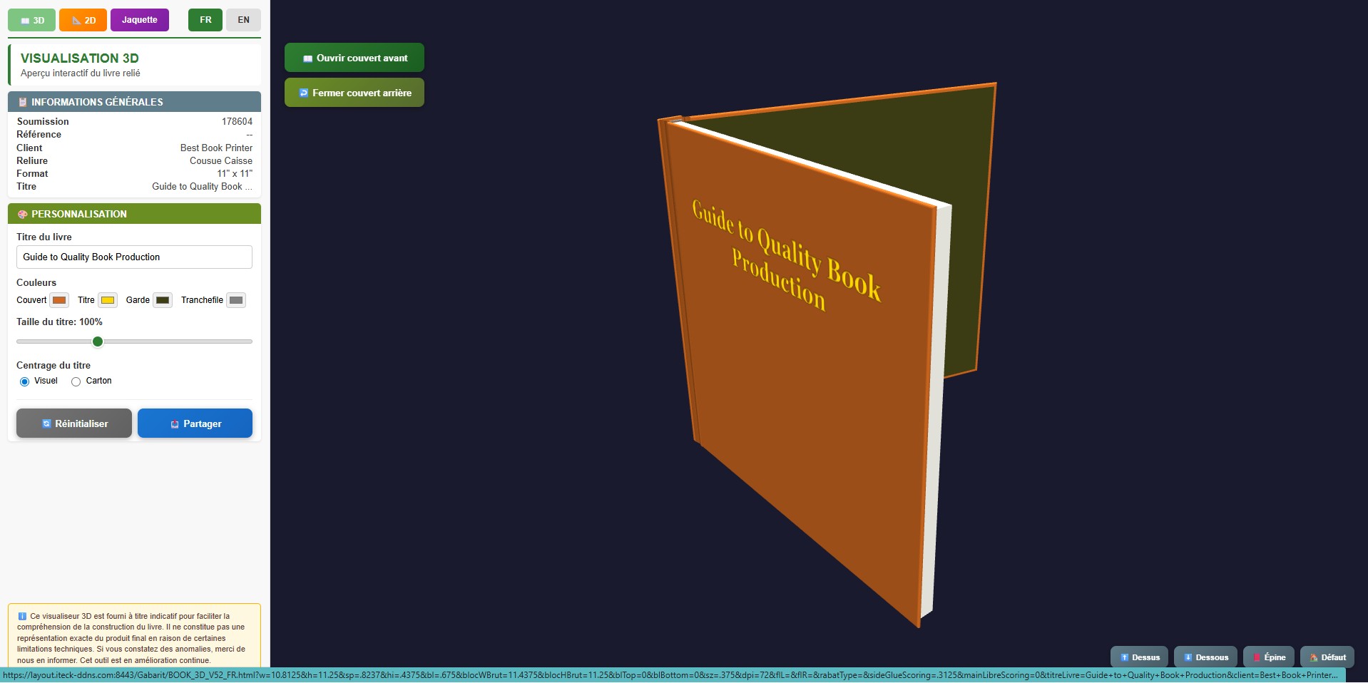Screen dimensions: 1368x683
Task: Show the Épine spine view
Action: tap(1268, 657)
